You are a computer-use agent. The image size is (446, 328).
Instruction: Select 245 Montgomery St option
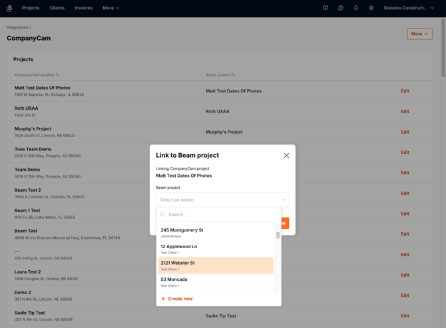point(216,232)
